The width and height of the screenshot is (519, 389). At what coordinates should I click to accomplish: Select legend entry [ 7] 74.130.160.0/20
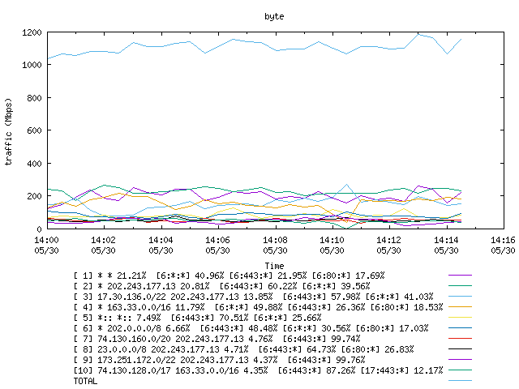217,339
